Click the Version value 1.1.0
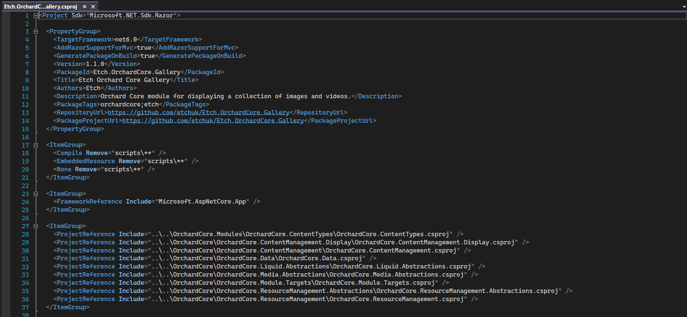Viewport: 687px width, 317px height. [95, 64]
